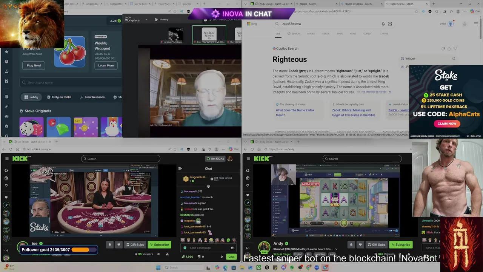Click Get KICKs button
483x272 pixels.
(x=215, y=159)
